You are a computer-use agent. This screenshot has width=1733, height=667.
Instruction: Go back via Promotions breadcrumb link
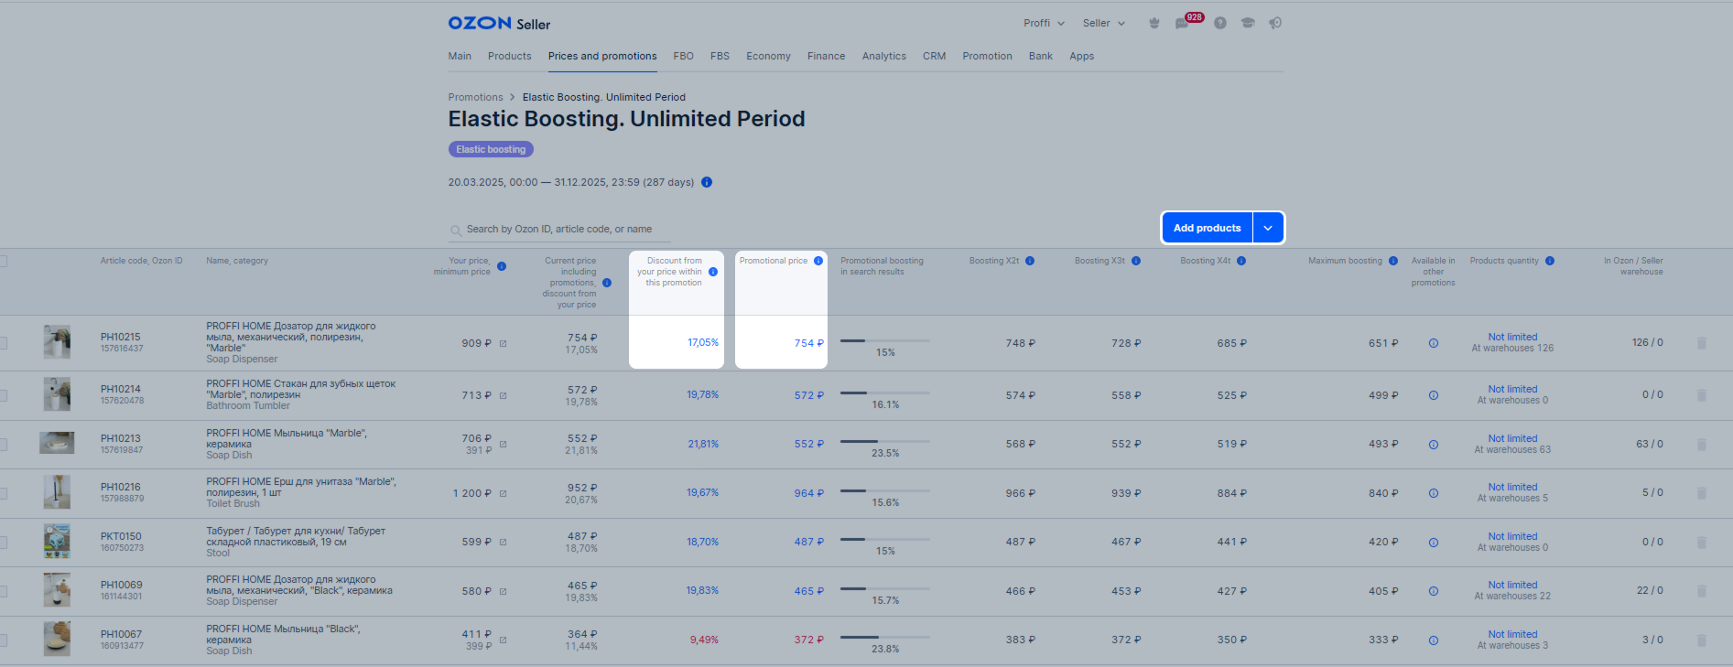pos(475,97)
